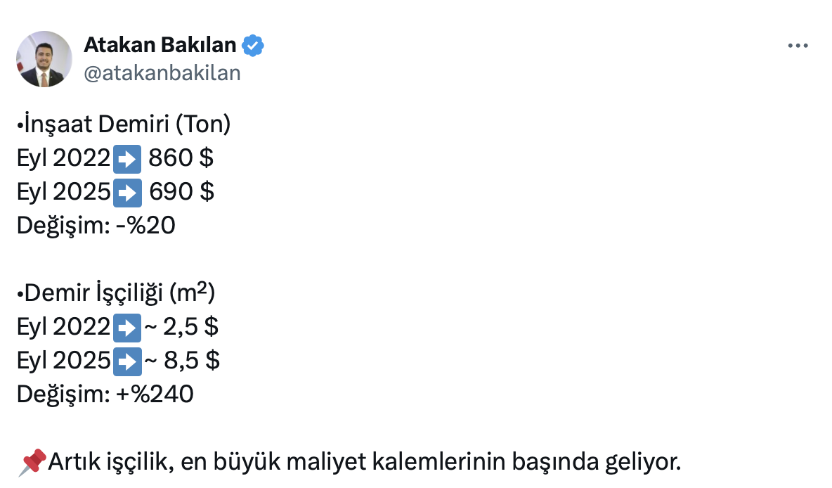This screenshot has height=488, width=832.
Task: Click the 860 $ price value
Action: point(181,158)
